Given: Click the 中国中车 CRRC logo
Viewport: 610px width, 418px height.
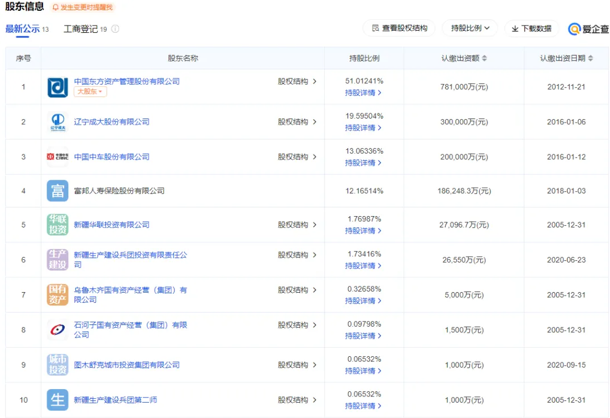Looking at the screenshot, I should click(x=58, y=157).
